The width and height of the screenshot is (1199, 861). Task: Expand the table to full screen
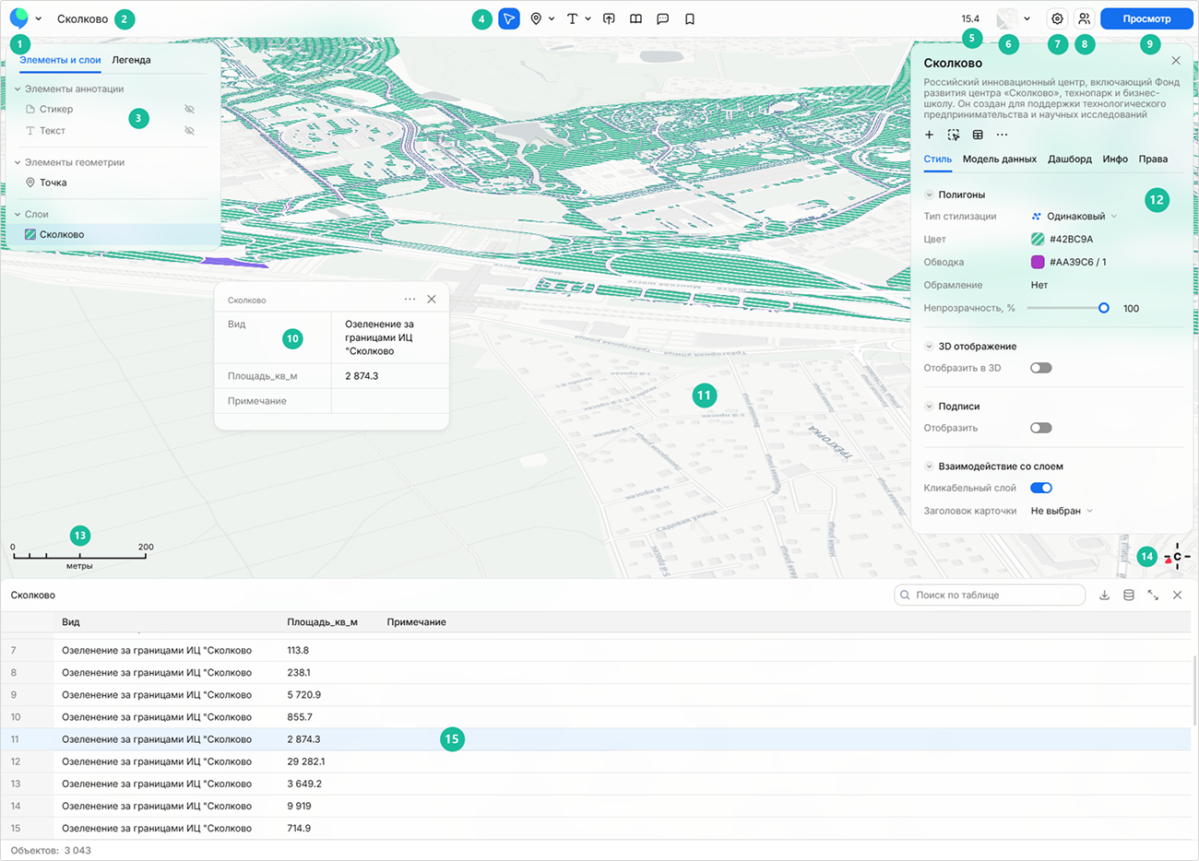coord(1153,596)
